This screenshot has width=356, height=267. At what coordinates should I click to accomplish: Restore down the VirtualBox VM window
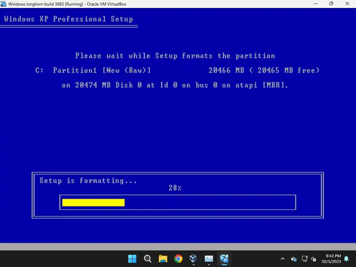331,3
